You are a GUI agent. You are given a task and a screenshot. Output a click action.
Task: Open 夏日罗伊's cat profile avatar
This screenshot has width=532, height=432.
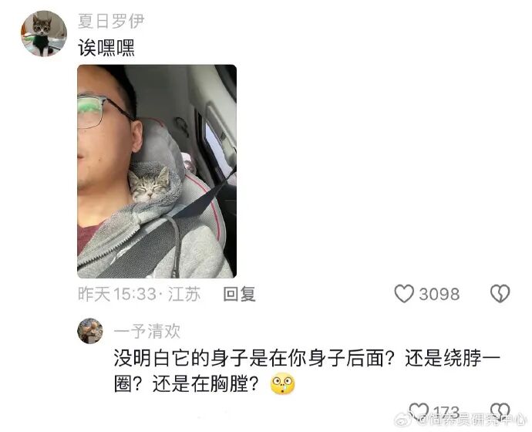pos(44,34)
